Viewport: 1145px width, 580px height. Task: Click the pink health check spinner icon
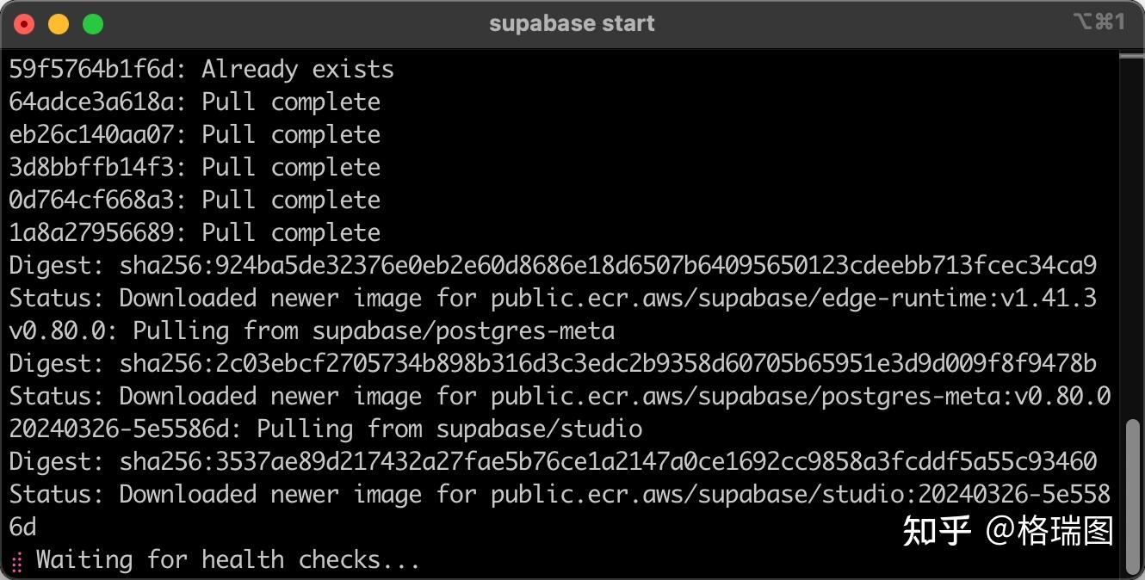pyautogui.click(x=15, y=559)
